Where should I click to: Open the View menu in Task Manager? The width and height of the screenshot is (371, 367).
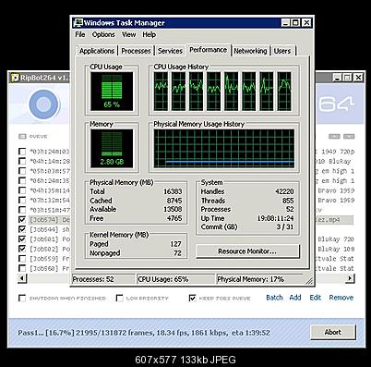[128, 34]
